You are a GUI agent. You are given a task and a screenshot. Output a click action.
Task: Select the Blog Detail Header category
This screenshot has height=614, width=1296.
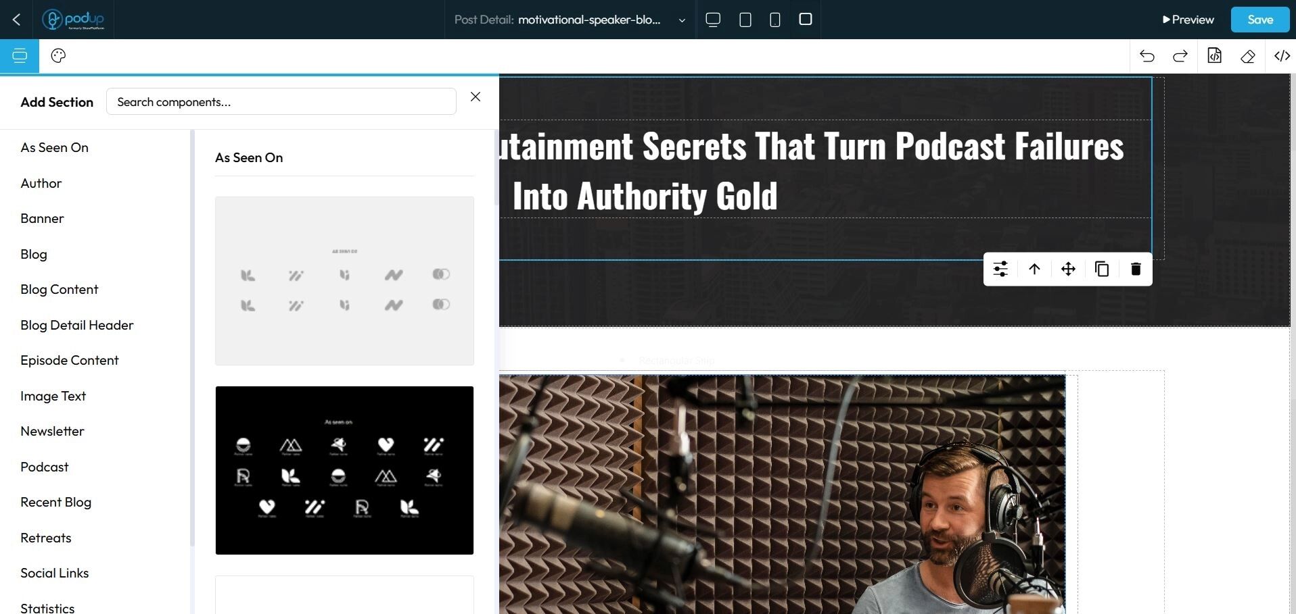(x=77, y=325)
